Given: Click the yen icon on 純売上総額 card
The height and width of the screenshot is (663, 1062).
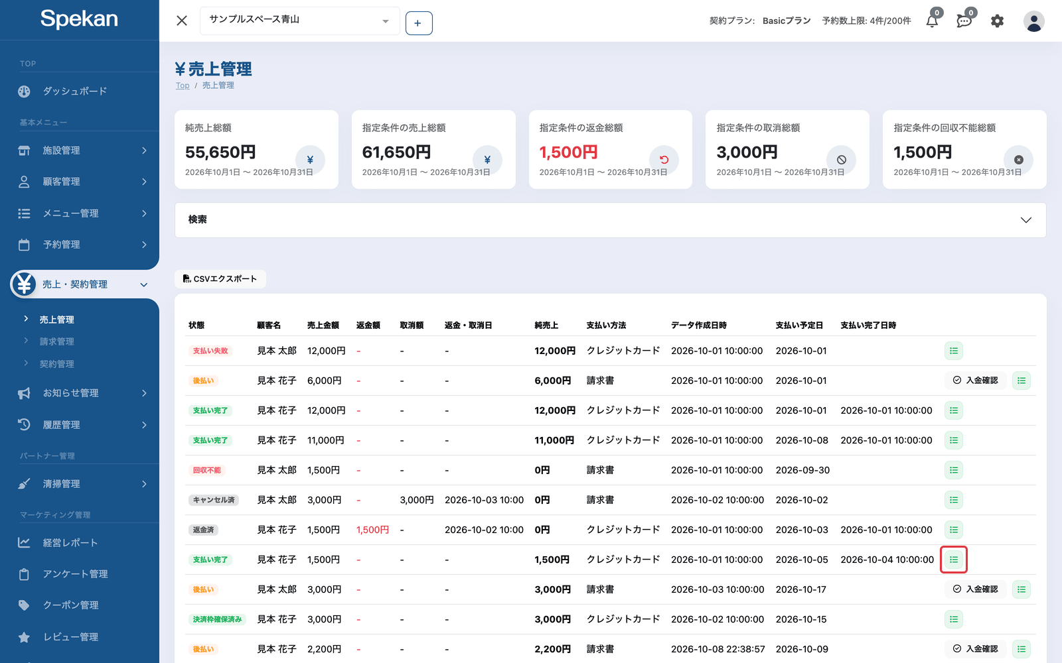Looking at the screenshot, I should pyautogui.click(x=310, y=160).
